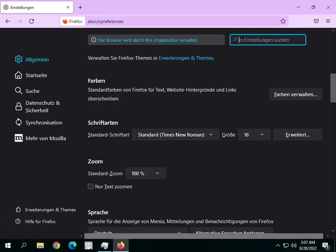Click the Synchronisation arrows icon

click(x=19, y=122)
